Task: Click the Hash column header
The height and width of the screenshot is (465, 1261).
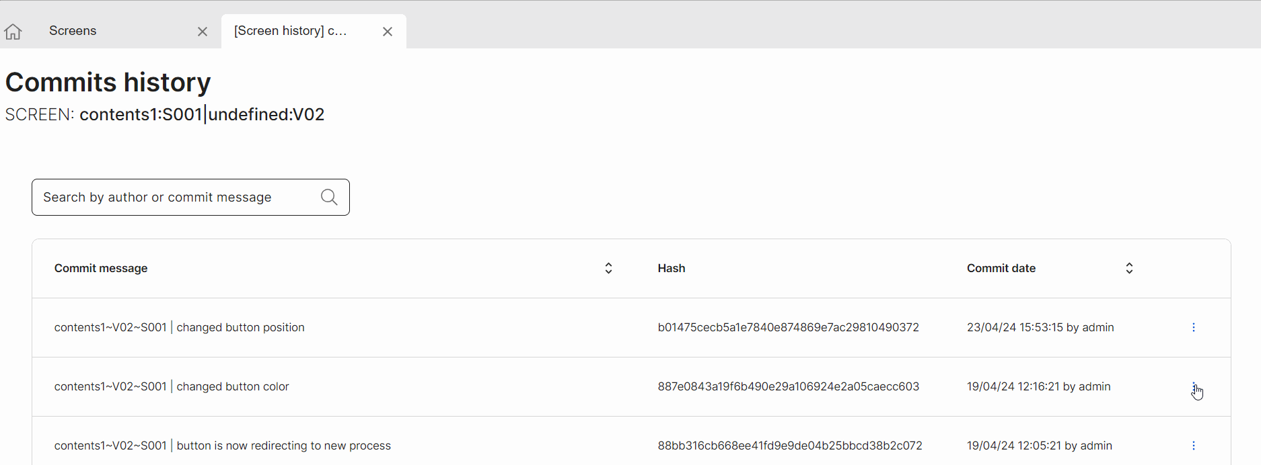Action: [671, 268]
